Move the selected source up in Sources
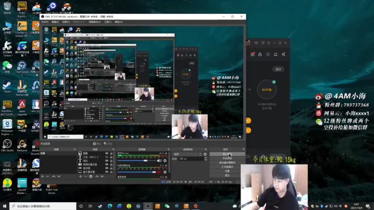 (x=97, y=176)
